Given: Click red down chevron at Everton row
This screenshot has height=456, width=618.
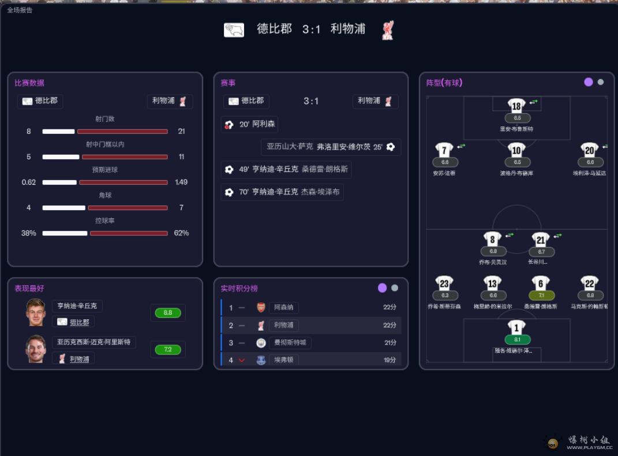Looking at the screenshot, I should pos(242,360).
